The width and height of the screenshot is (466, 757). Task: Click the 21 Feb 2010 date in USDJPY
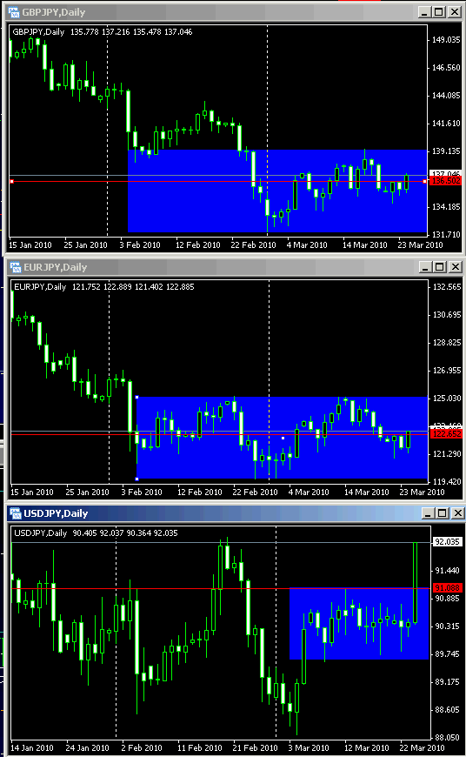(x=255, y=747)
